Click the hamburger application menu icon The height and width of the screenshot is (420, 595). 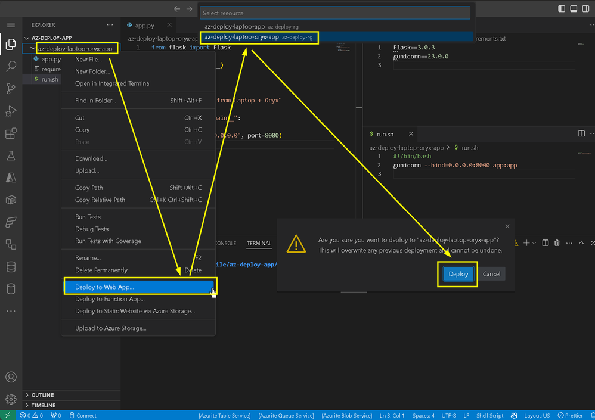coord(11,25)
